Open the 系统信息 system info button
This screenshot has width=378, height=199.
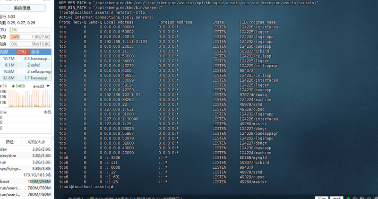point(22,8)
